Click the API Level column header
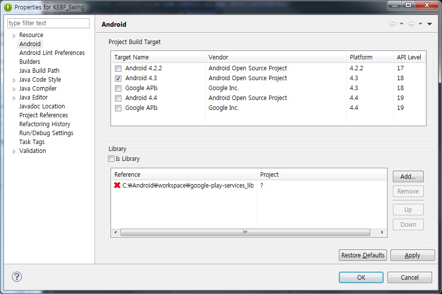Image resolution: width=442 pixels, height=294 pixels. [x=409, y=57]
